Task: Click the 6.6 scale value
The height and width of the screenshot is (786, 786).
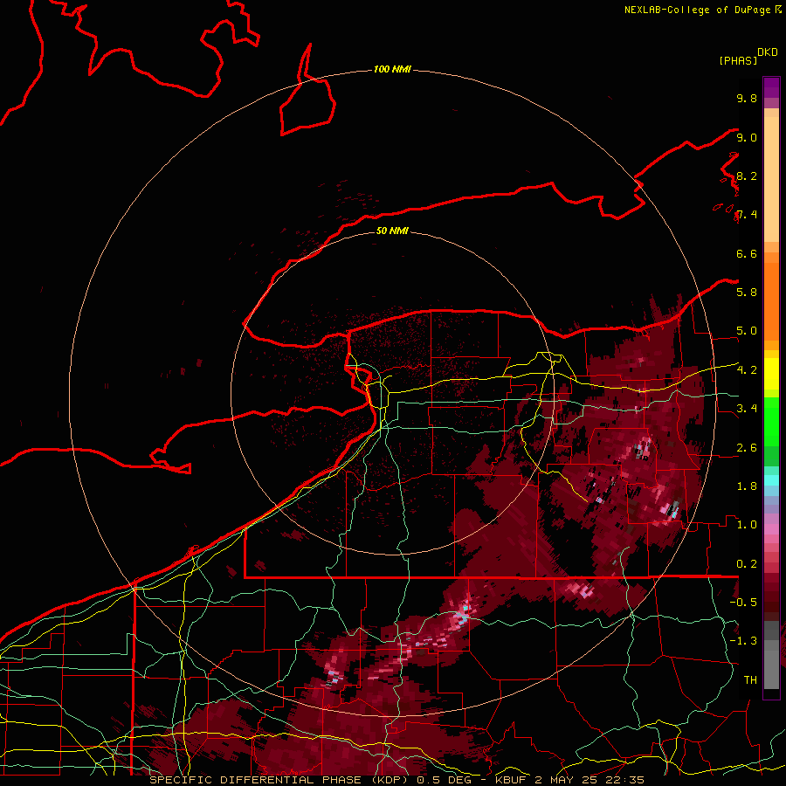Action: [x=747, y=253]
